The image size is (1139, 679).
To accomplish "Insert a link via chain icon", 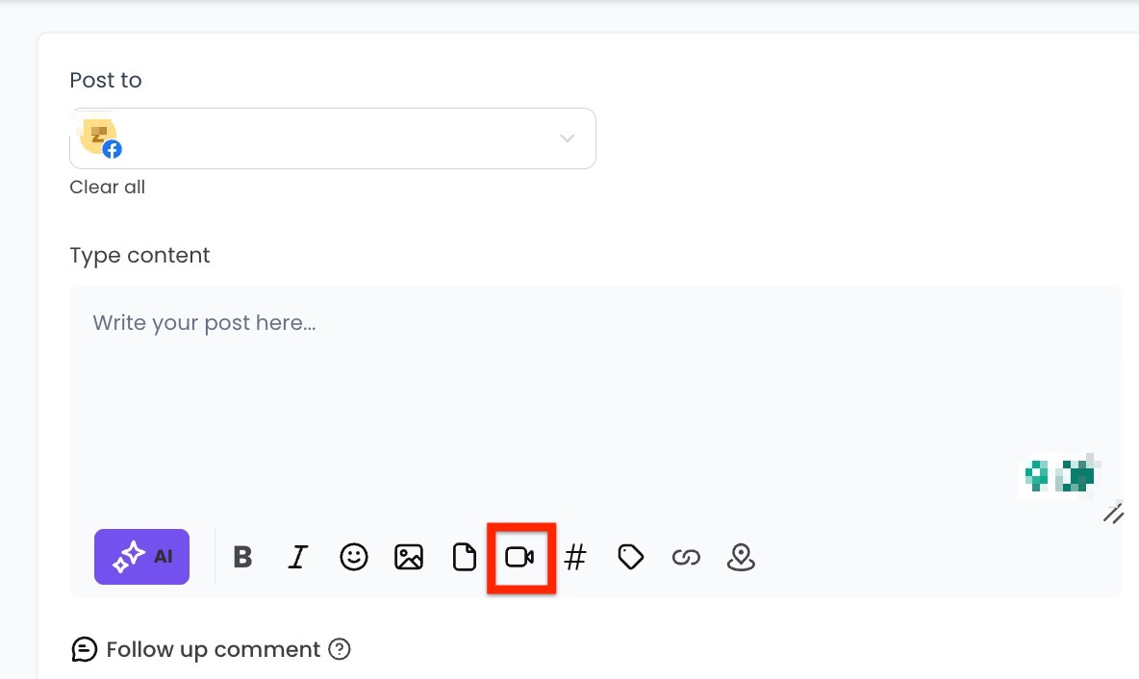I will click(x=686, y=557).
